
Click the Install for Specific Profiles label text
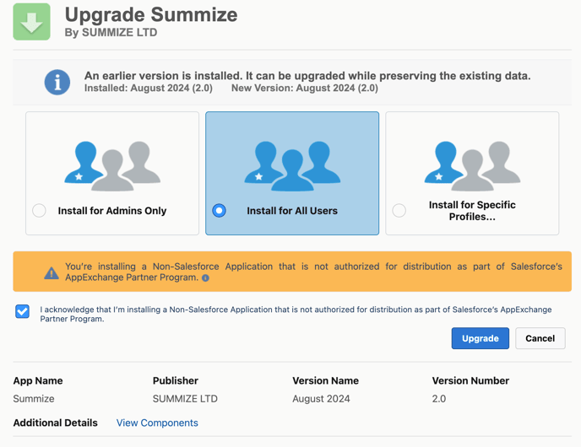(x=472, y=211)
